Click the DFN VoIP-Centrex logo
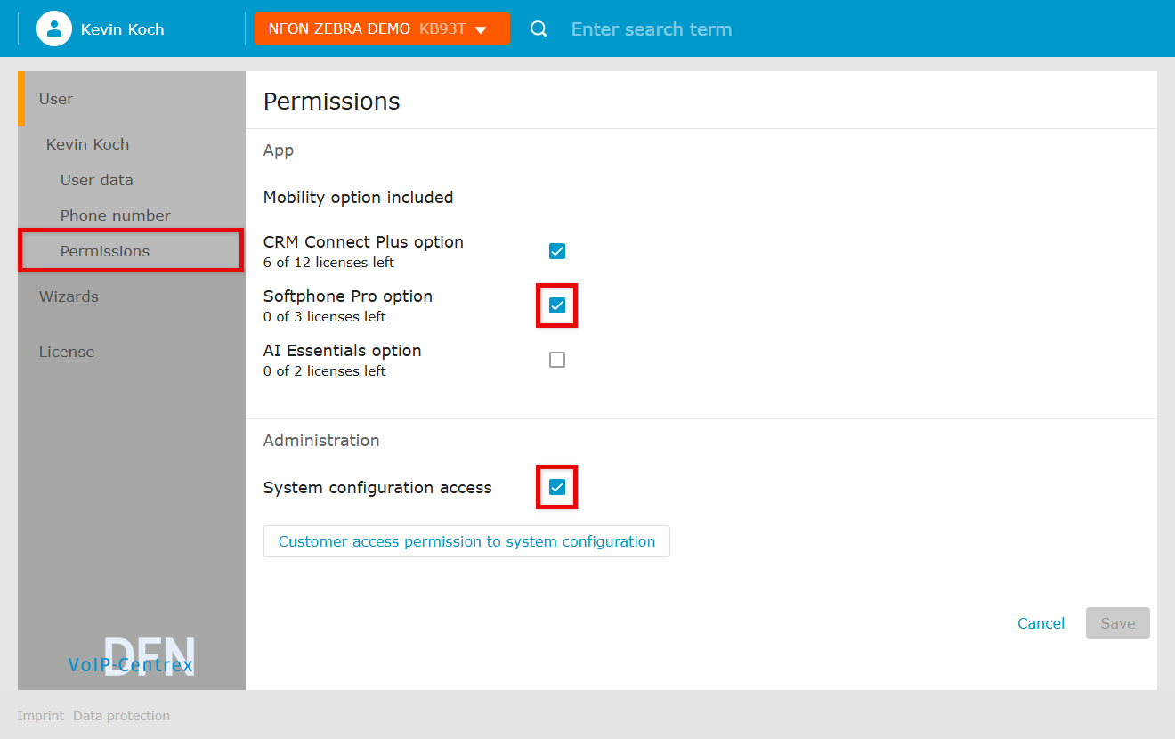The height and width of the screenshot is (739, 1175). coord(131,657)
